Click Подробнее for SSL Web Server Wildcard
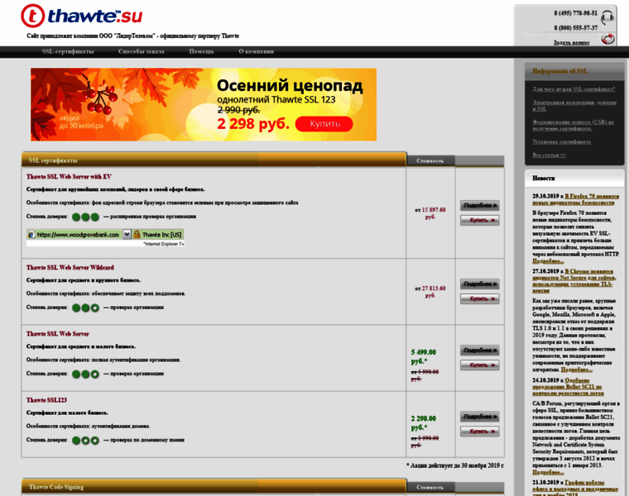 (x=480, y=284)
